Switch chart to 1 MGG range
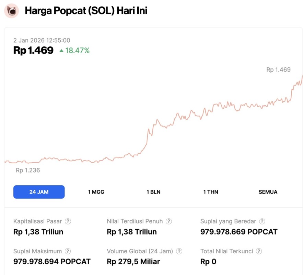Viewport: 303px width, 275px height. tap(96, 192)
